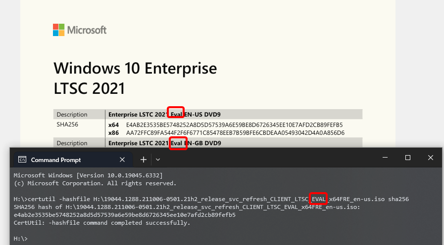
Task: Close the Command Prompt window
Action: coord(431,158)
